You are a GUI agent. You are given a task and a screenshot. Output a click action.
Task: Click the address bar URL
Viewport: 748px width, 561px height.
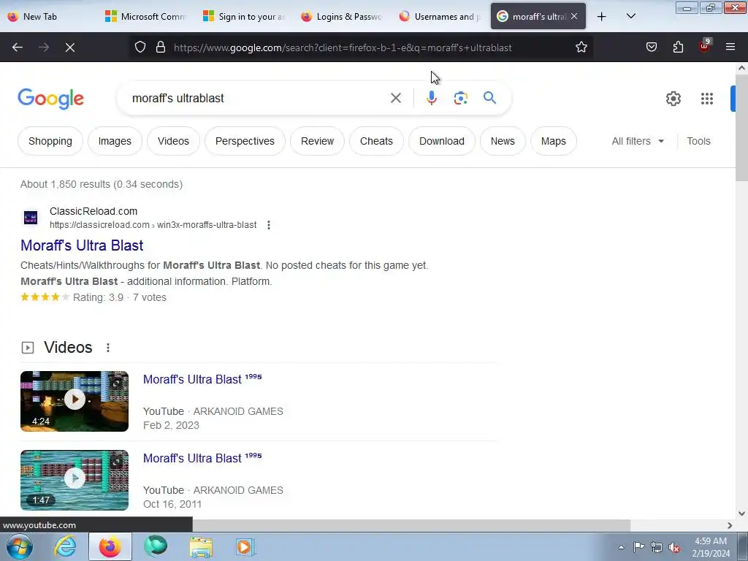tap(343, 47)
